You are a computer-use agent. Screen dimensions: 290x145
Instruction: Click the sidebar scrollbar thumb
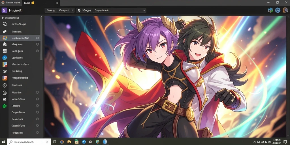point(41,39)
